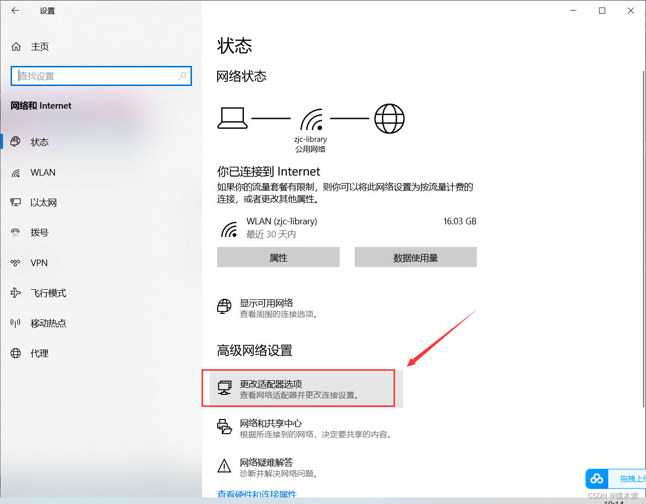The width and height of the screenshot is (646, 504).
Task: Select the WLAN wifi icon in sidebar
Action: click(16, 173)
